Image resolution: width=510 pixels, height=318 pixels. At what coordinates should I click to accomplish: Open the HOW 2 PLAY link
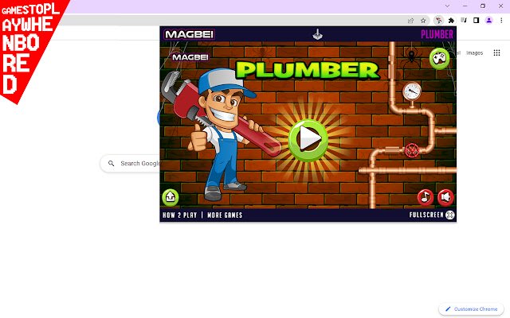pos(179,215)
